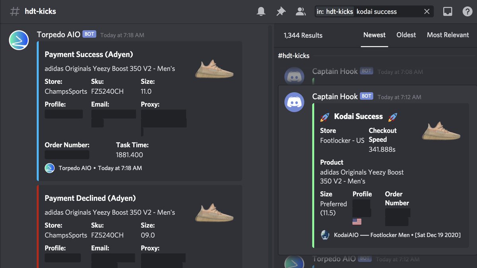Click Kodai Success title

359,116
